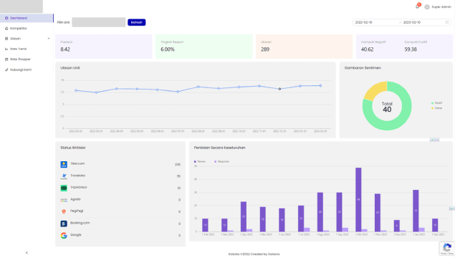Viewport: 455px width, 258px height.
Task: Click the Dampak Positif value 59.38
Action: point(411,49)
